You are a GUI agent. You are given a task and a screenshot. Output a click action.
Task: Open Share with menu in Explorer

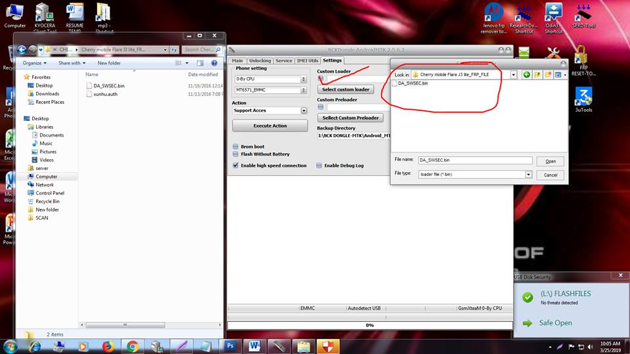click(72, 63)
